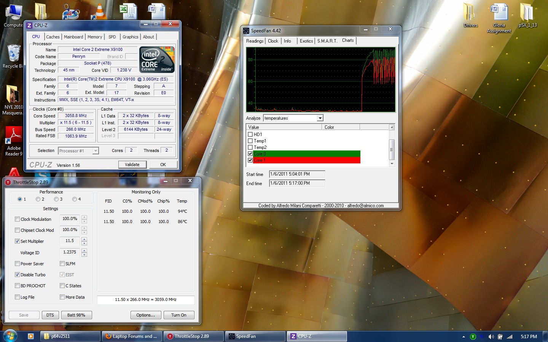Click the Turn On button in ThrottleStop
The height and width of the screenshot is (342, 548).
(179, 315)
